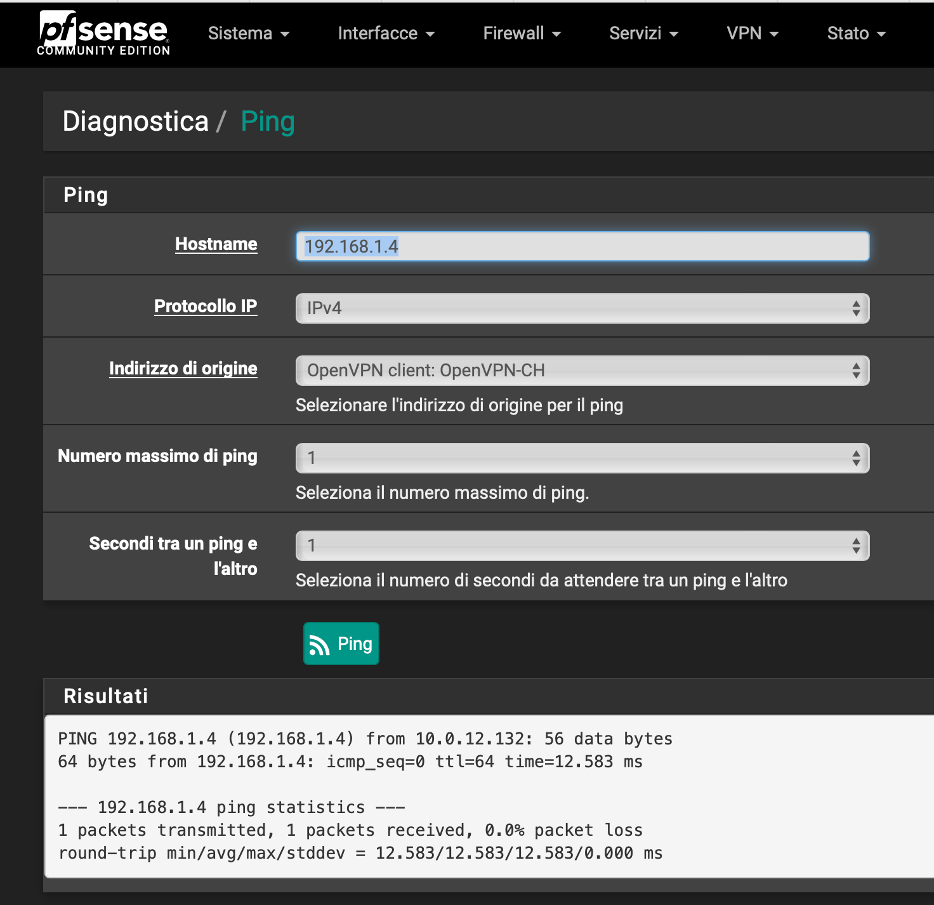Screen dimensions: 934x905
Task: Click the '1 packets transmitted' result line
Action: coord(350,830)
